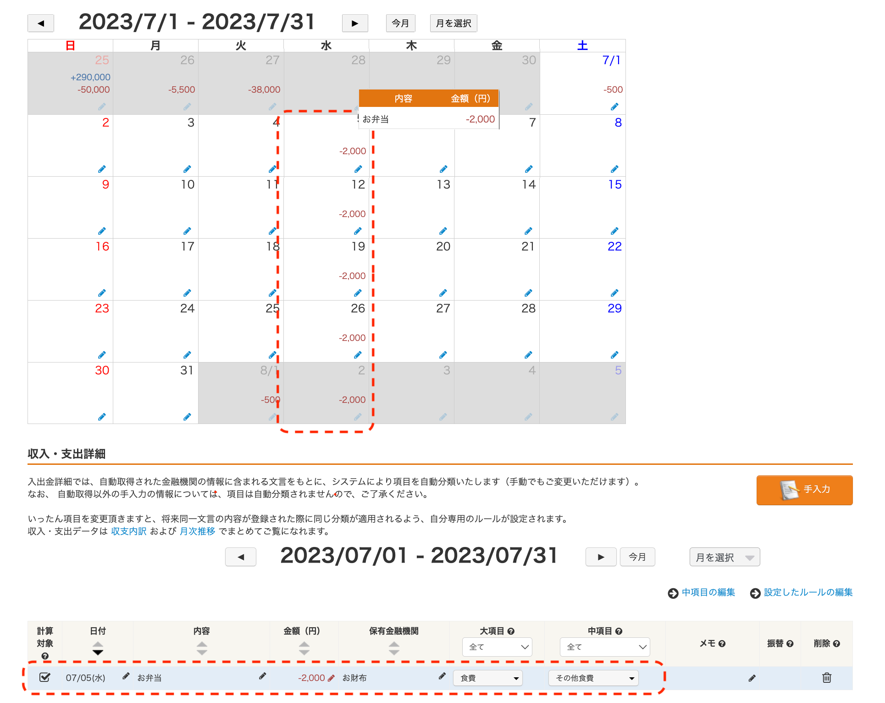Screen dimensions: 885x703
Task: Open the lower 月を選択 dropdown
Action: click(725, 558)
